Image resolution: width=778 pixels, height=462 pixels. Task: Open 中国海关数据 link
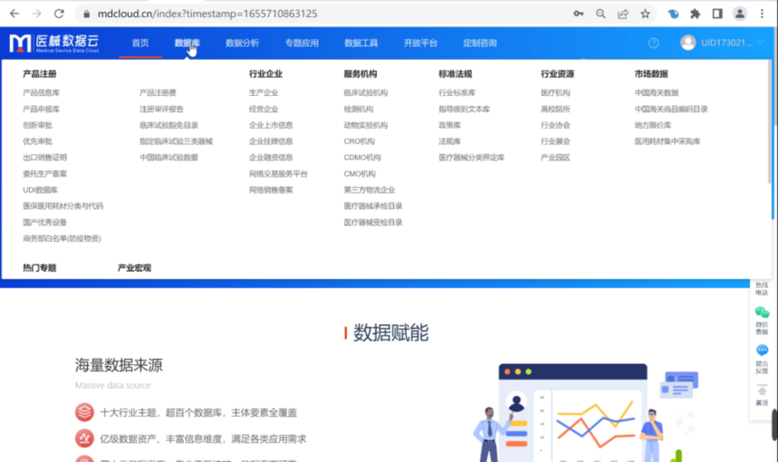[x=657, y=92]
